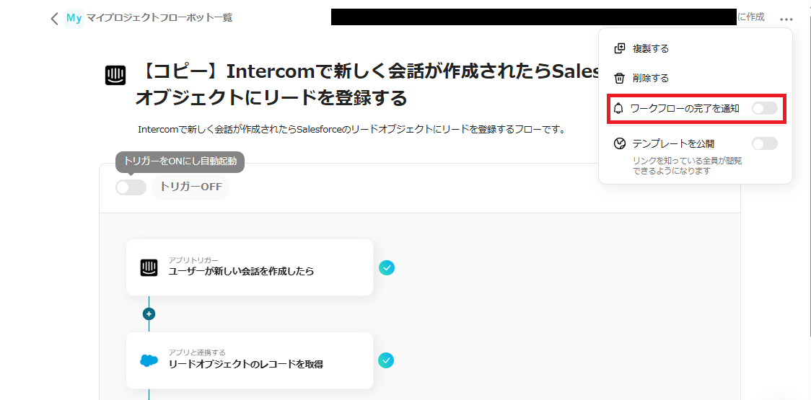The width and height of the screenshot is (811, 400).
Task: Toggle テンプレートを公開 switch on
Action: click(x=764, y=143)
